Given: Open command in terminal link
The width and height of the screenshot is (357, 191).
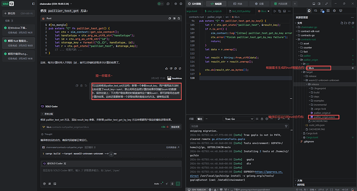Looking at the screenshot, I should (x=173, y=148).
